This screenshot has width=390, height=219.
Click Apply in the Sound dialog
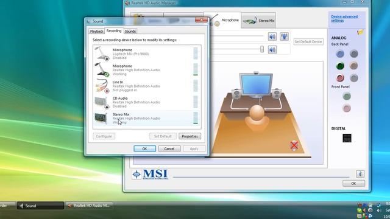tap(194, 148)
